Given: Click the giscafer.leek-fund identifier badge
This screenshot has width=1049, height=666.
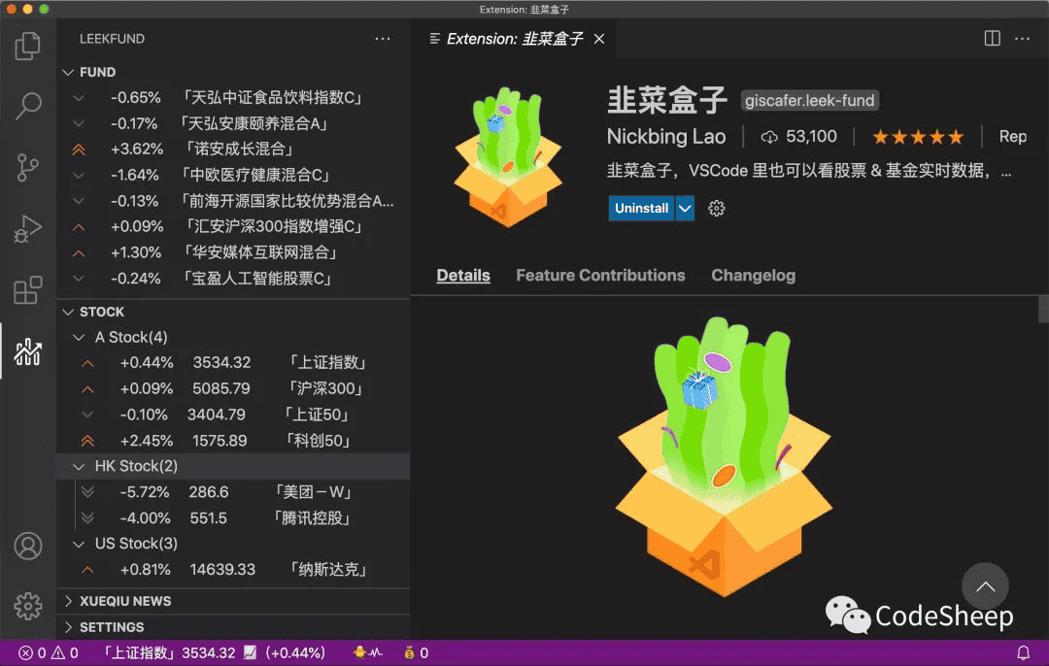Looking at the screenshot, I should [x=809, y=100].
